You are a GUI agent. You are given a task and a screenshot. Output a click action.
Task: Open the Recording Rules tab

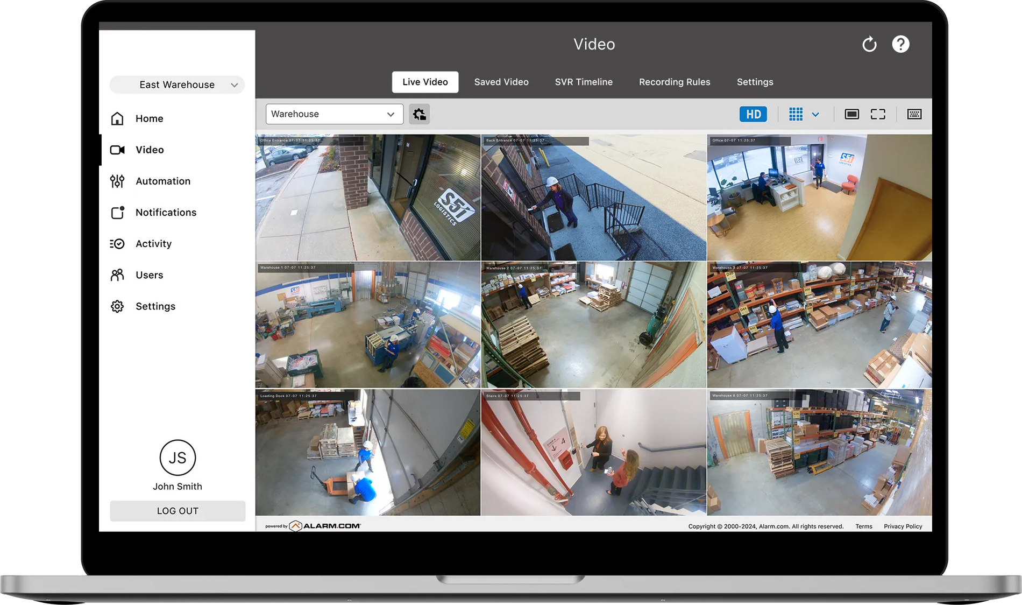click(675, 82)
